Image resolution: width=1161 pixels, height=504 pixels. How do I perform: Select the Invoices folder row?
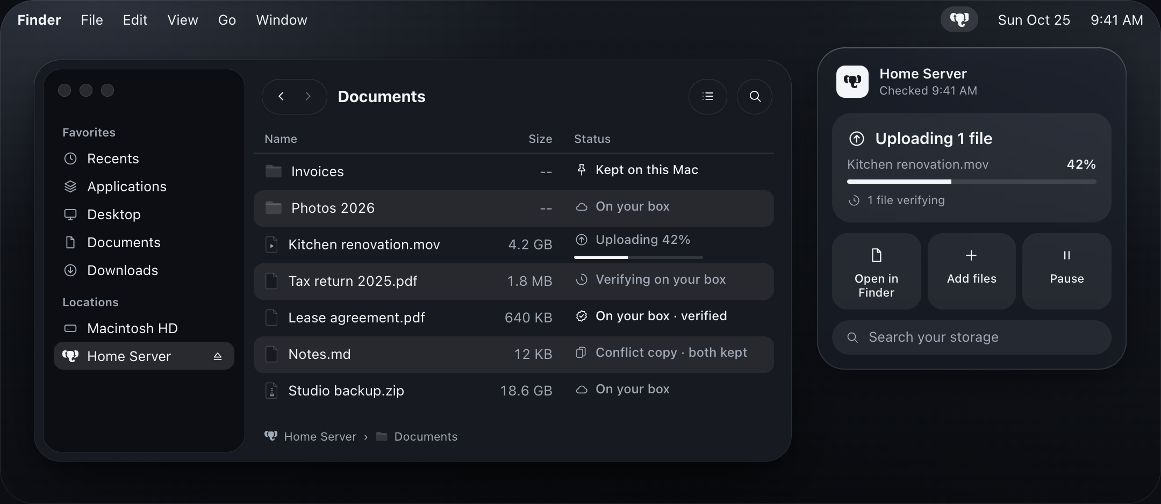(x=513, y=171)
